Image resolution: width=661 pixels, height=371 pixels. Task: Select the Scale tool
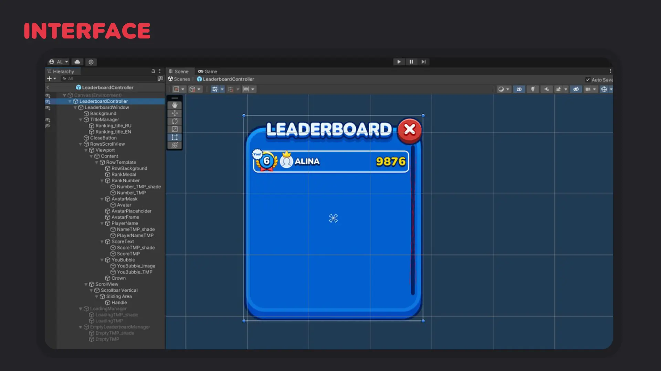175,129
